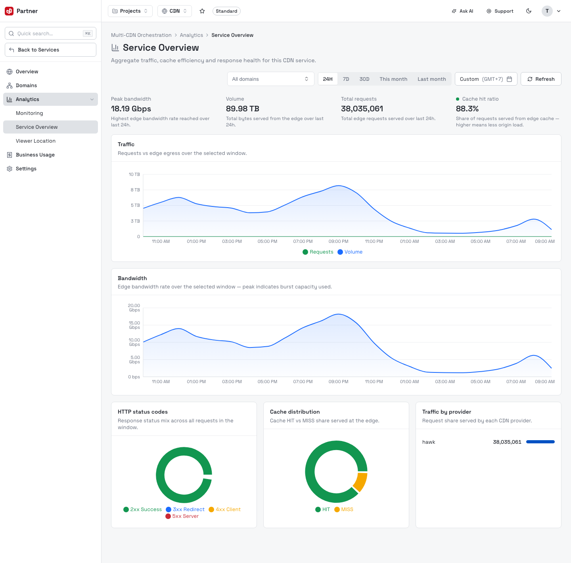
Task: Toggle MISS in cache distribution legend
Action: pyautogui.click(x=344, y=510)
